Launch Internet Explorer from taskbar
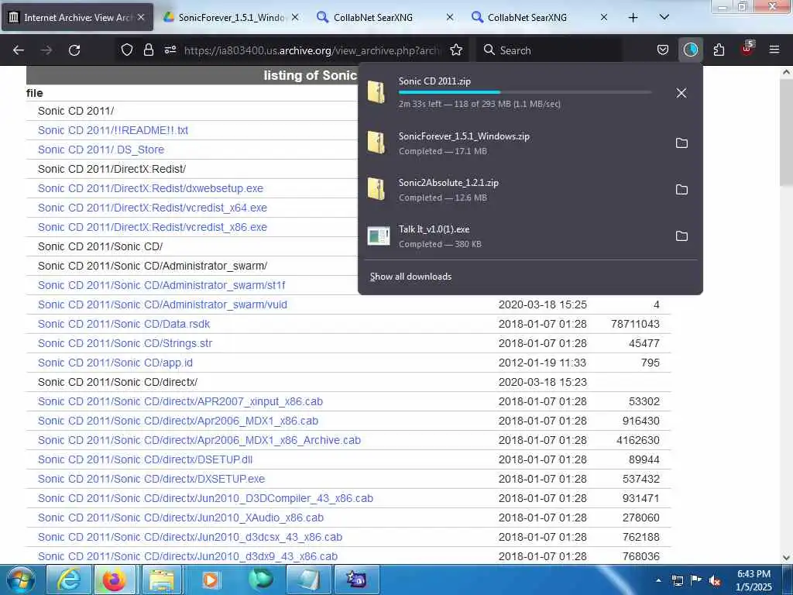793x595 pixels. coord(69,580)
